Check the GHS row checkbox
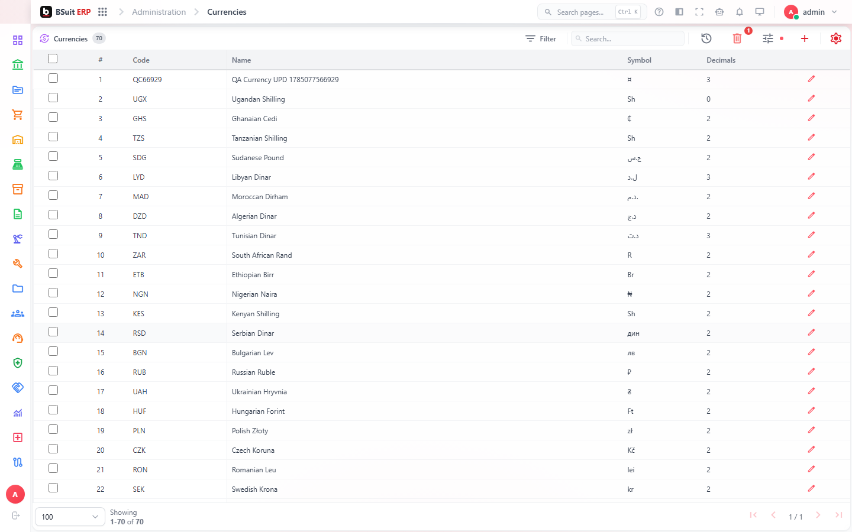Screen dimensions: 852x532 [x=53, y=117]
